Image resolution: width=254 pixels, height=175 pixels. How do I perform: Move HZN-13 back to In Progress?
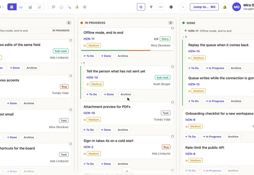215,68
